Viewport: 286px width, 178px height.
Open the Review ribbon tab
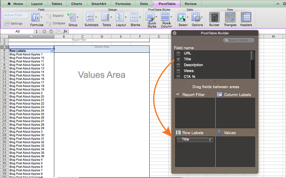(191, 4)
